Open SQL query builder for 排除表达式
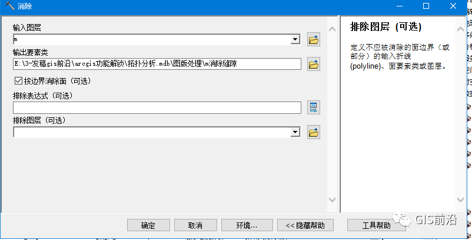Screen dimensions: 472x240 pyautogui.click(x=313, y=107)
